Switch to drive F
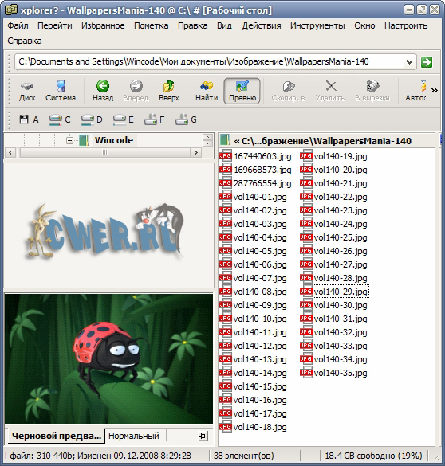445x466 pixels. (155, 119)
